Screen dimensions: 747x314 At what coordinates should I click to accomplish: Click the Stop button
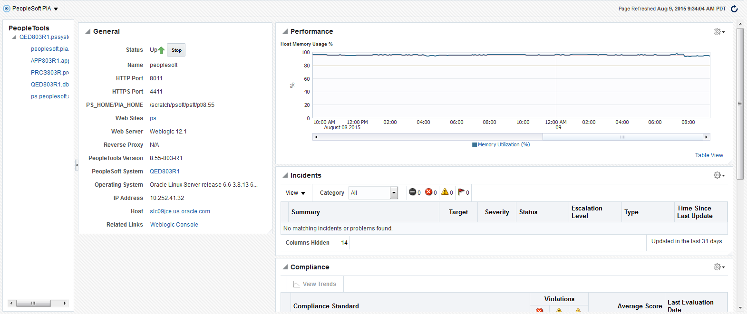pos(176,50)
